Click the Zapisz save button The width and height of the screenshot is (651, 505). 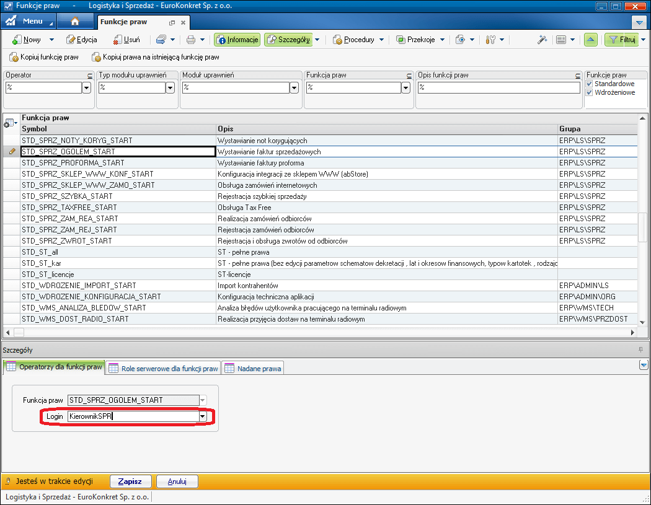click(x=130, y=481)
